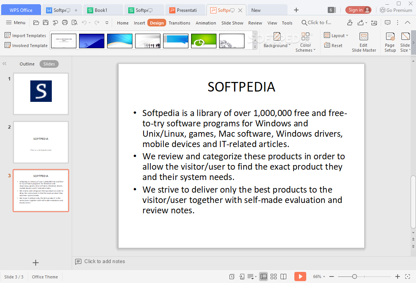This screenshot has width=416, height=283.
Task: Open the Animation ribbon tab
Action: pos(206,23)
